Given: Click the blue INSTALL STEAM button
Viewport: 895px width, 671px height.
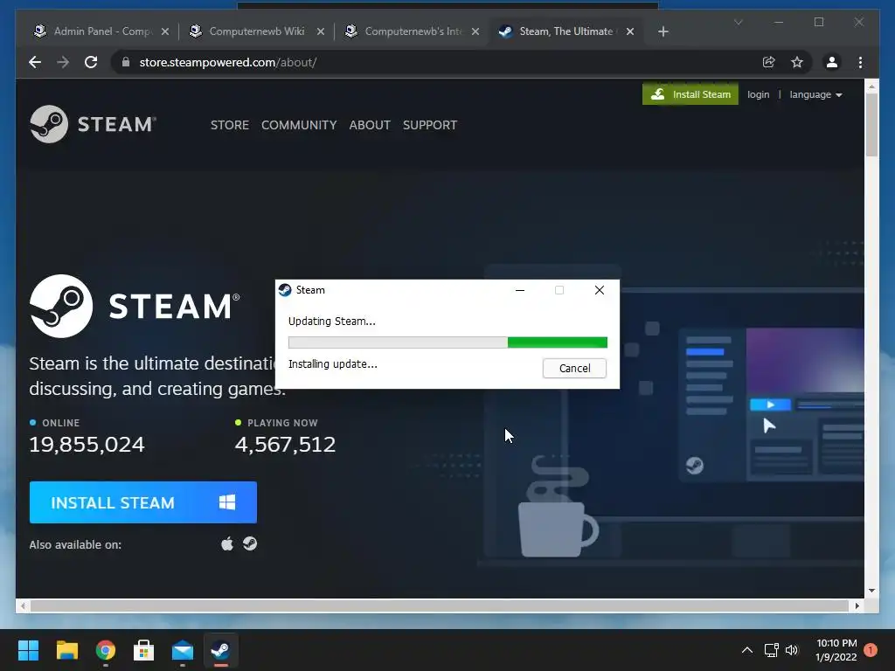Looking at the screenshot, I should click(142, 502).
